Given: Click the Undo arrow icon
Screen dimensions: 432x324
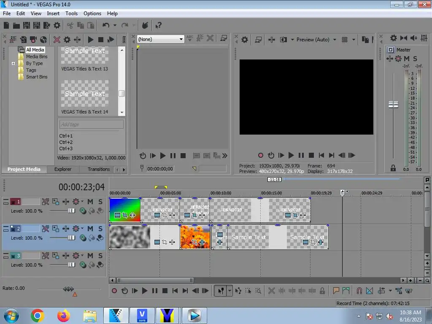Looking at the screenshot, I should click(x=106, y=25).
